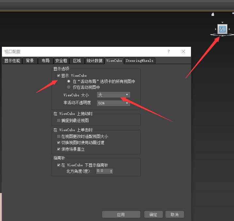Image resolution: width=234 pixels, height=221 pixels.
Task: Click the ViewCube right rotate arrow
Action: [x=229, y=29]
